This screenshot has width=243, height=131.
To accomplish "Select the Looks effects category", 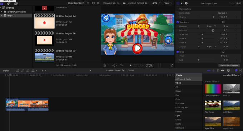I will point(178,120).
